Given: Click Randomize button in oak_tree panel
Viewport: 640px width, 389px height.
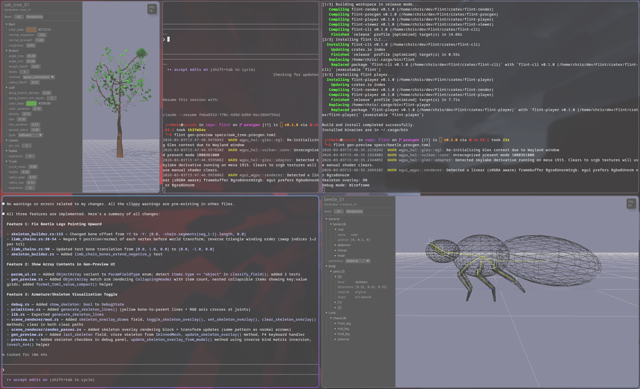Looking at the screenshot, I should click(x=34, y=17).
